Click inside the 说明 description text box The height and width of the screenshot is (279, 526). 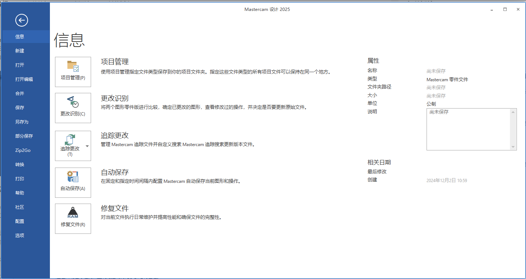[468, 129]
